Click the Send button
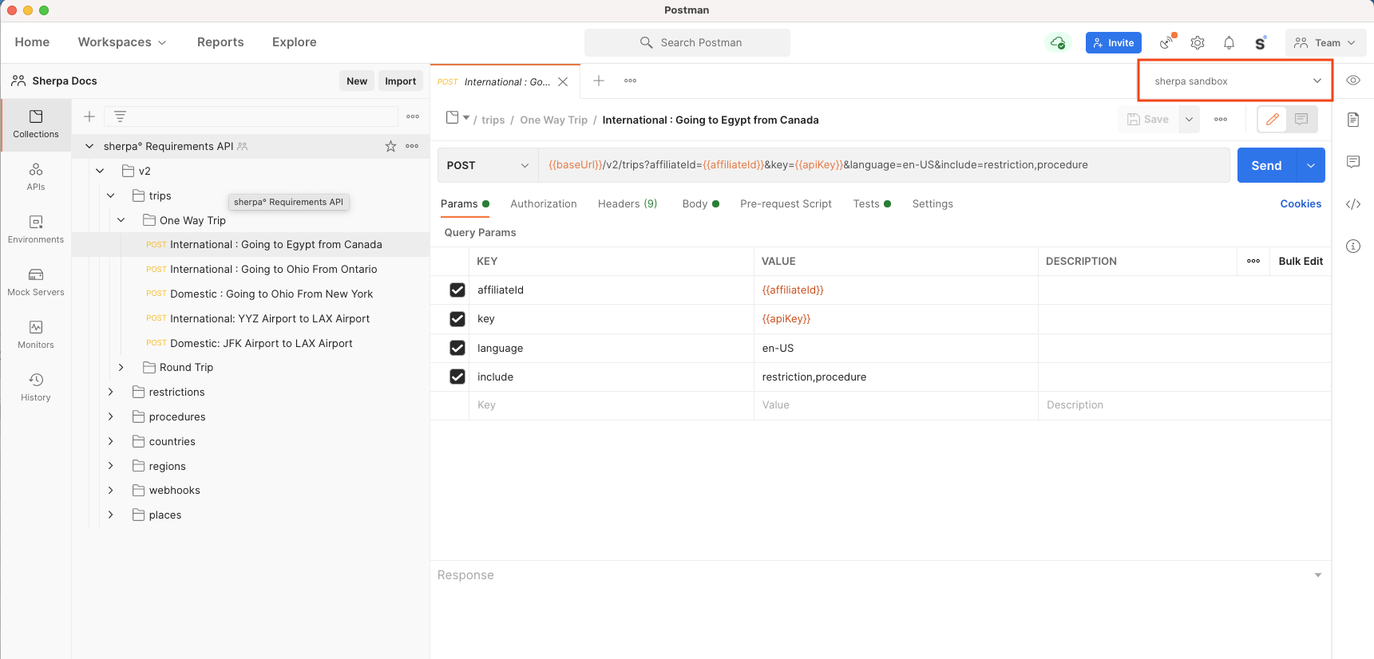Screen dimensions: 1374x659 click(x=1266, y=165)
